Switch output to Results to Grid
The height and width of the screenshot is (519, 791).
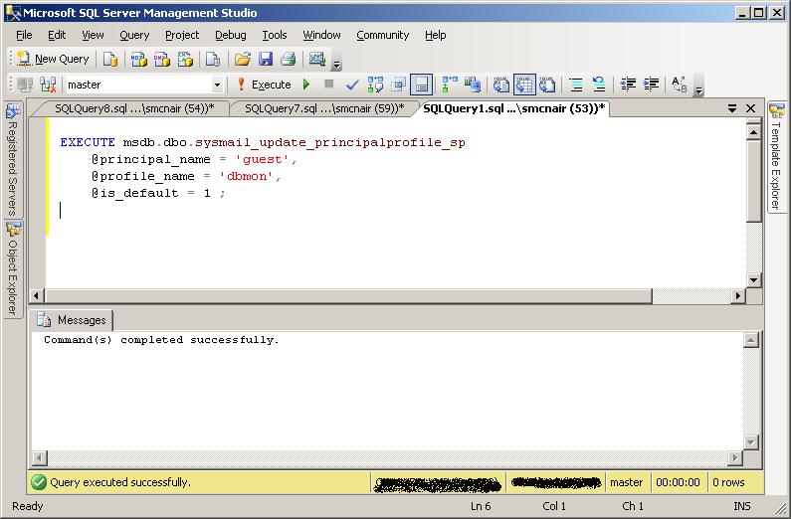(x=524, y=85)
